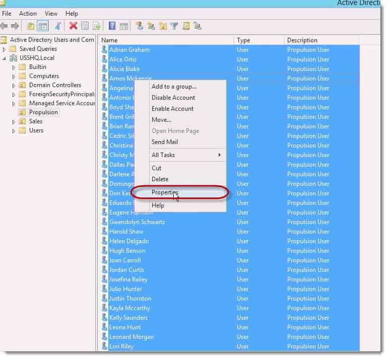Open the Action menu
The width and height of the screenshot is (388, 359).
tap(28, 14)
